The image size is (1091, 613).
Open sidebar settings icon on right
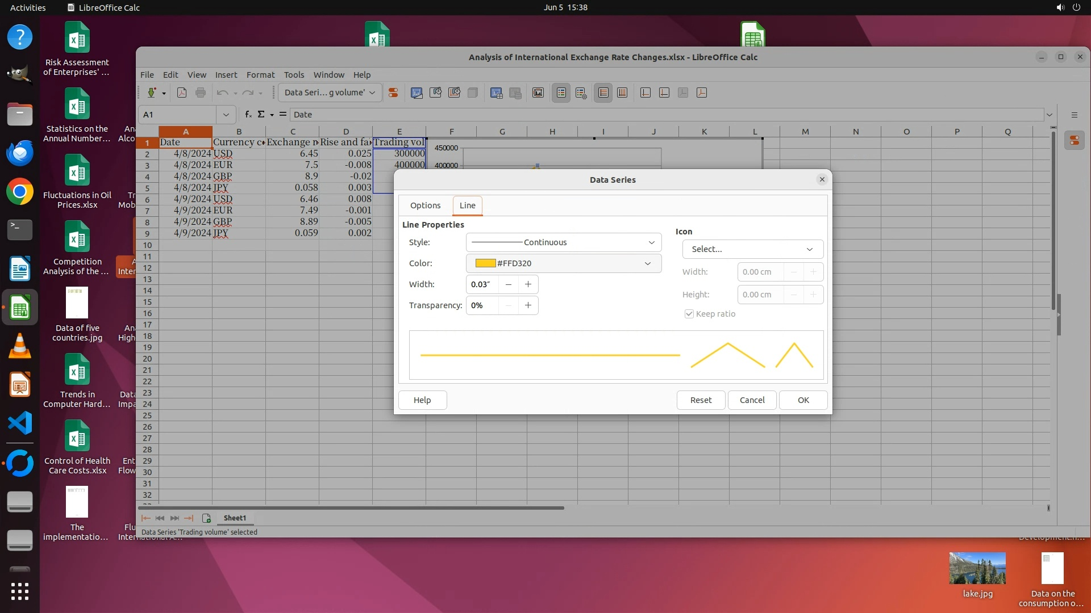1074,115
